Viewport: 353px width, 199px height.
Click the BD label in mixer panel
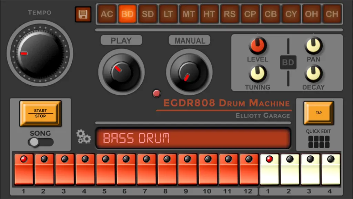[288, 62]
